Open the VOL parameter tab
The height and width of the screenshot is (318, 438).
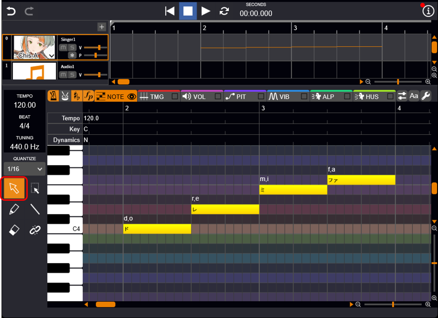point(195,97)
